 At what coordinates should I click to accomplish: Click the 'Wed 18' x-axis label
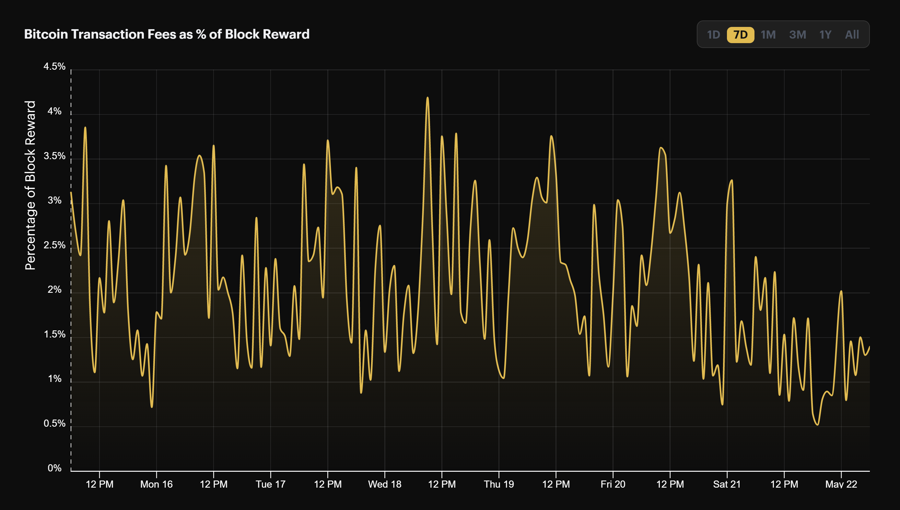[x=385, y=484]
